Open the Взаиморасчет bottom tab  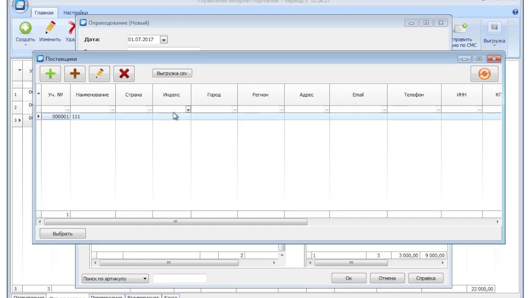coord(143,297)
